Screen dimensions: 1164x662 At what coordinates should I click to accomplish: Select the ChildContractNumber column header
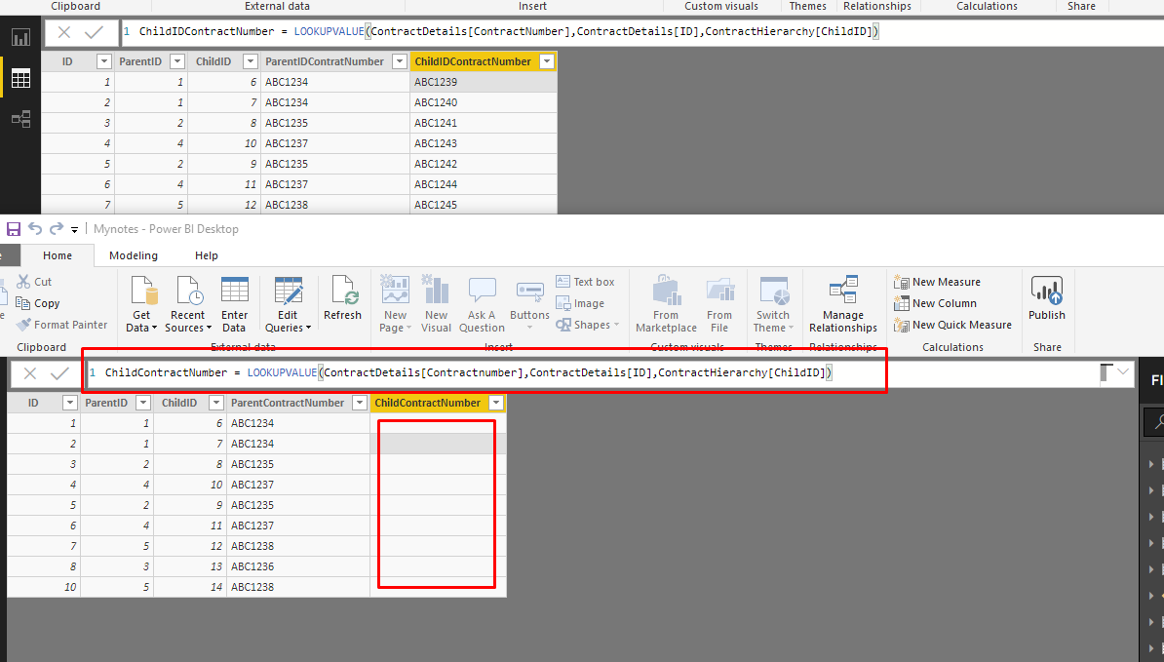428,403
